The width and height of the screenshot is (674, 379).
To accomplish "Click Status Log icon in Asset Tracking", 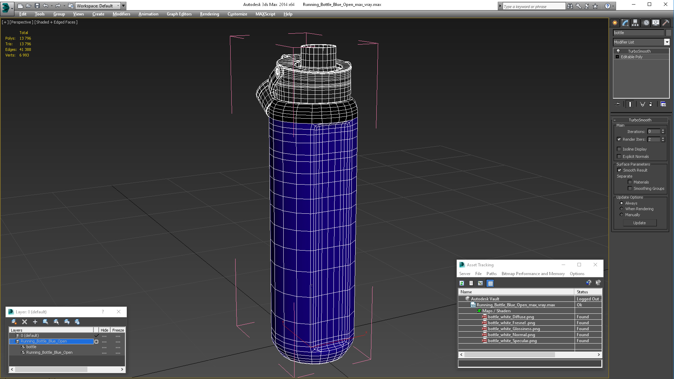I will (x=471, y=283).
